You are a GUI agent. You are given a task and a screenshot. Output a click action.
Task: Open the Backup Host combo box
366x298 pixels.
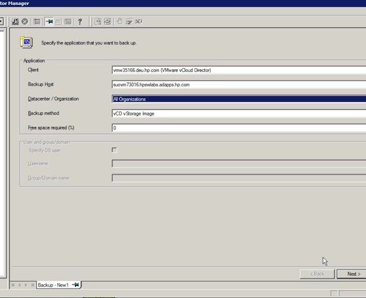pyautogui.click(x=239, y=84)
